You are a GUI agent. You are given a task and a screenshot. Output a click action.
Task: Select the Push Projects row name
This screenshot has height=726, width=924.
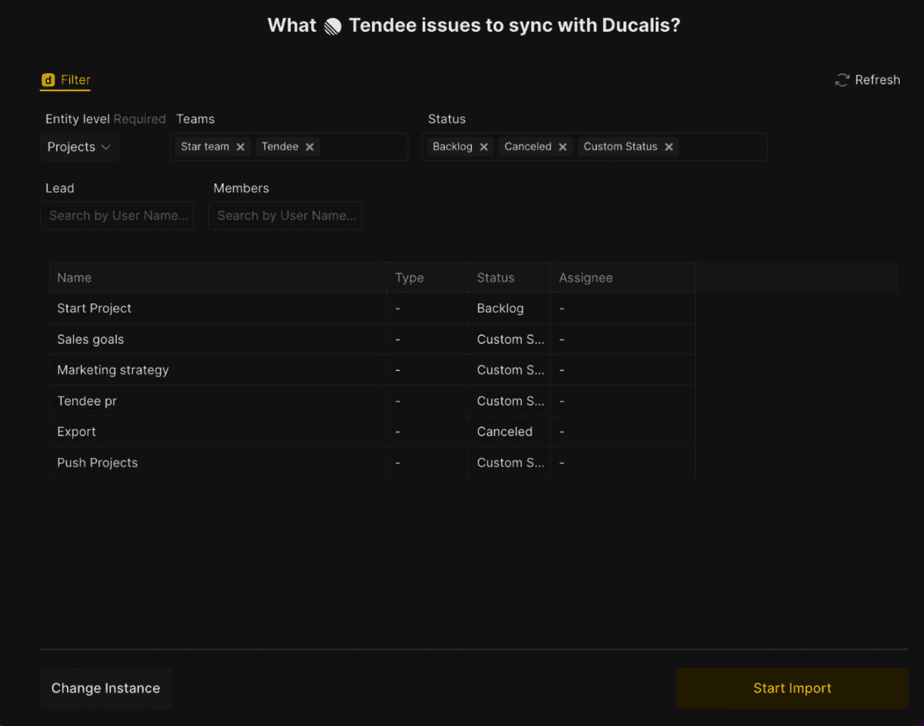click(x=97, y=463)
